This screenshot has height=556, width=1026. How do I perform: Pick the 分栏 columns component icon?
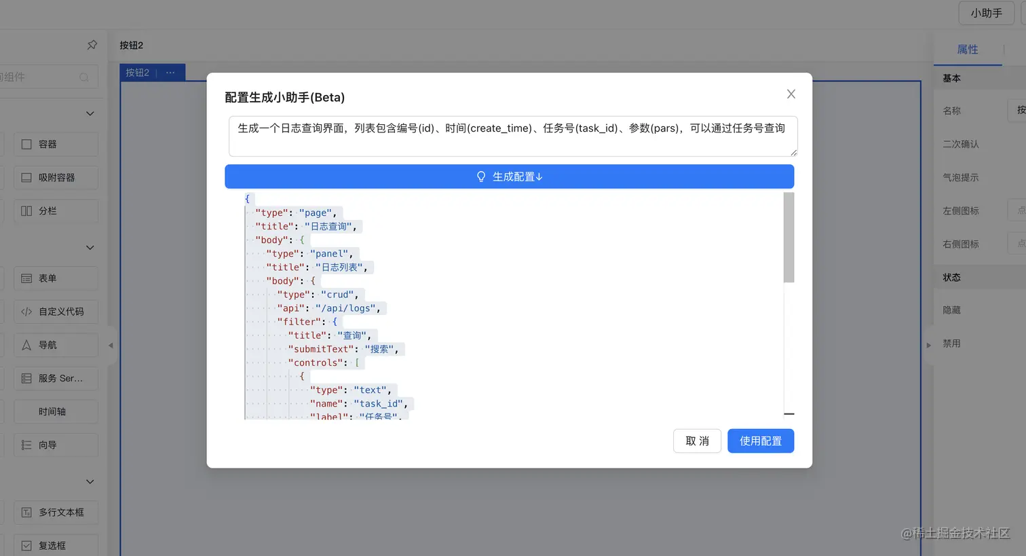26,210
